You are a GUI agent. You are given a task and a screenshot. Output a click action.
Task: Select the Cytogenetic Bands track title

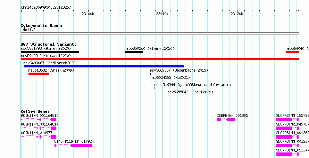[41, 26]
